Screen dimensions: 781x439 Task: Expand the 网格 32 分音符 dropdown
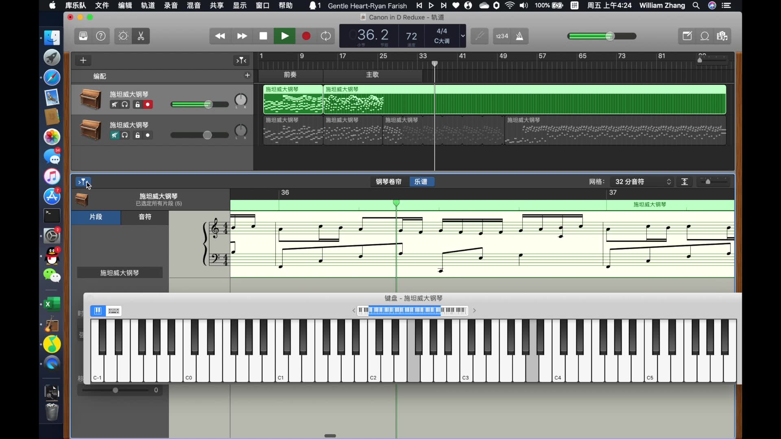click(643, 182)
